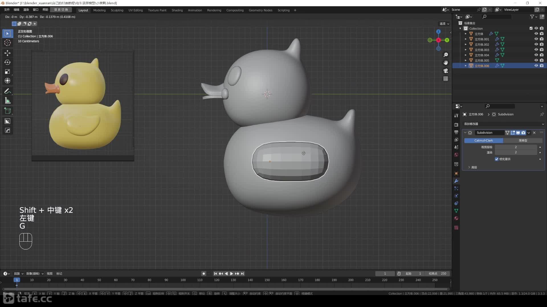Click the pan hand viewport icon
Image resolution: width=547 pixels, height=307 pixels.
pos(446,63)
